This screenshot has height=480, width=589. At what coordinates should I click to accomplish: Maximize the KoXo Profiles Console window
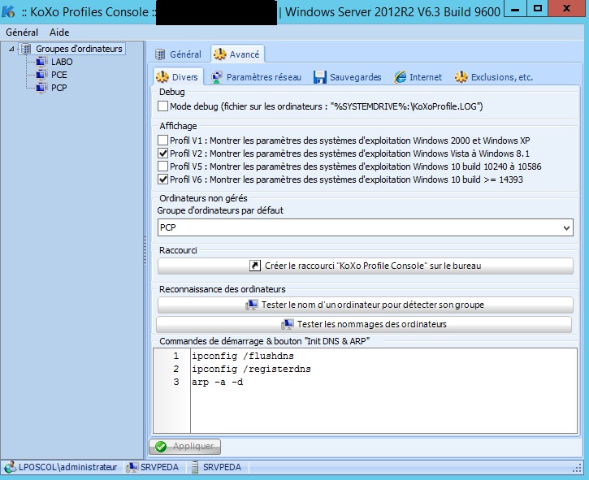coord(538,9)
